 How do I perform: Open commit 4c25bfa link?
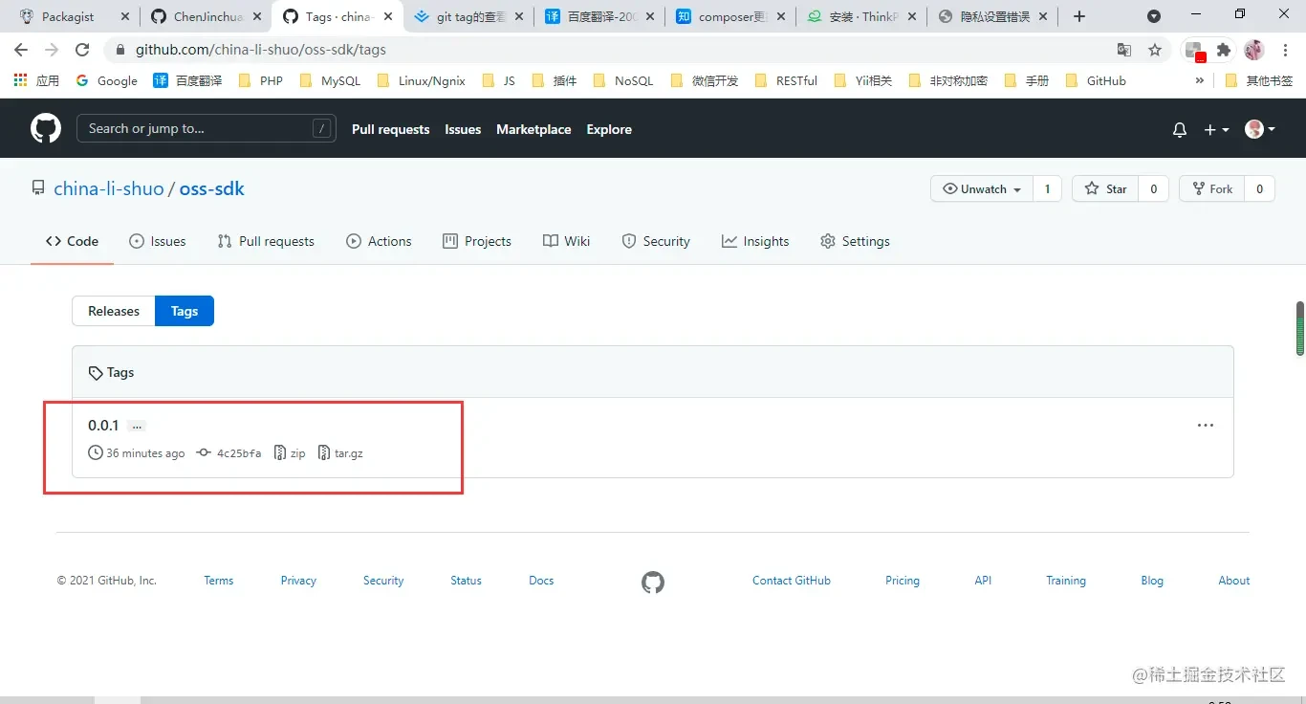(238, 452)
